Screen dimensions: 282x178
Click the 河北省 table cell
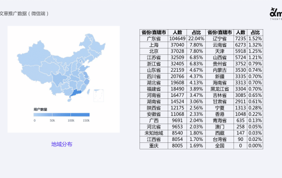click(154, 127)
